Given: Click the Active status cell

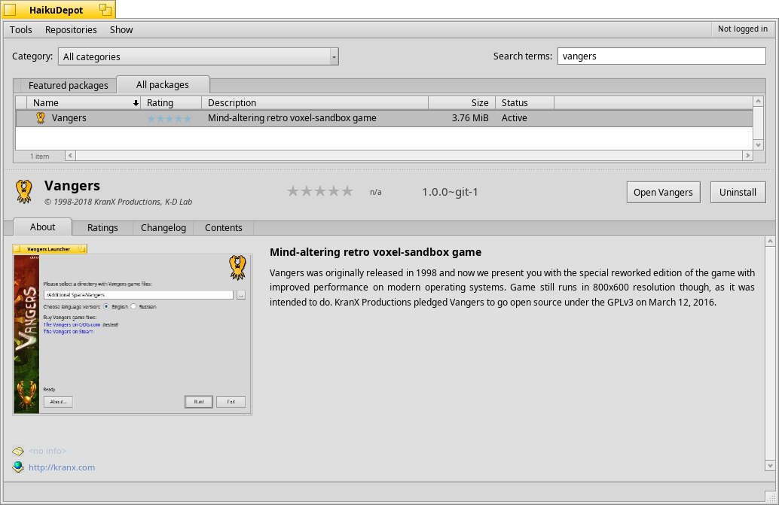Looking at the screenshot, I should 515,118.
